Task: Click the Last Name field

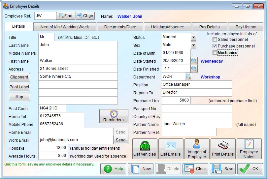Action: click(x=78, y=45)
